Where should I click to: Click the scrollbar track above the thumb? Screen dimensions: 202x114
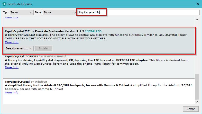pos(197,46)
